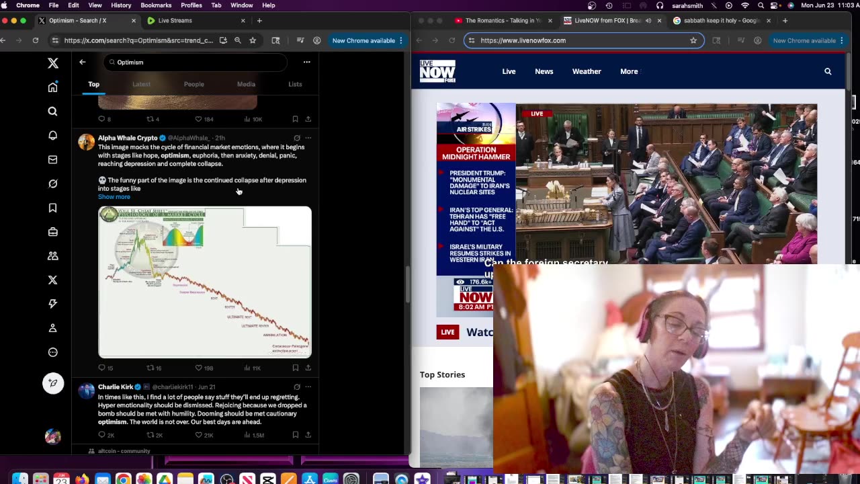Open Charlie Kirk profile name
Image resolution: width=860 pixels, height=484 pixels.
[x=116, y=387]
